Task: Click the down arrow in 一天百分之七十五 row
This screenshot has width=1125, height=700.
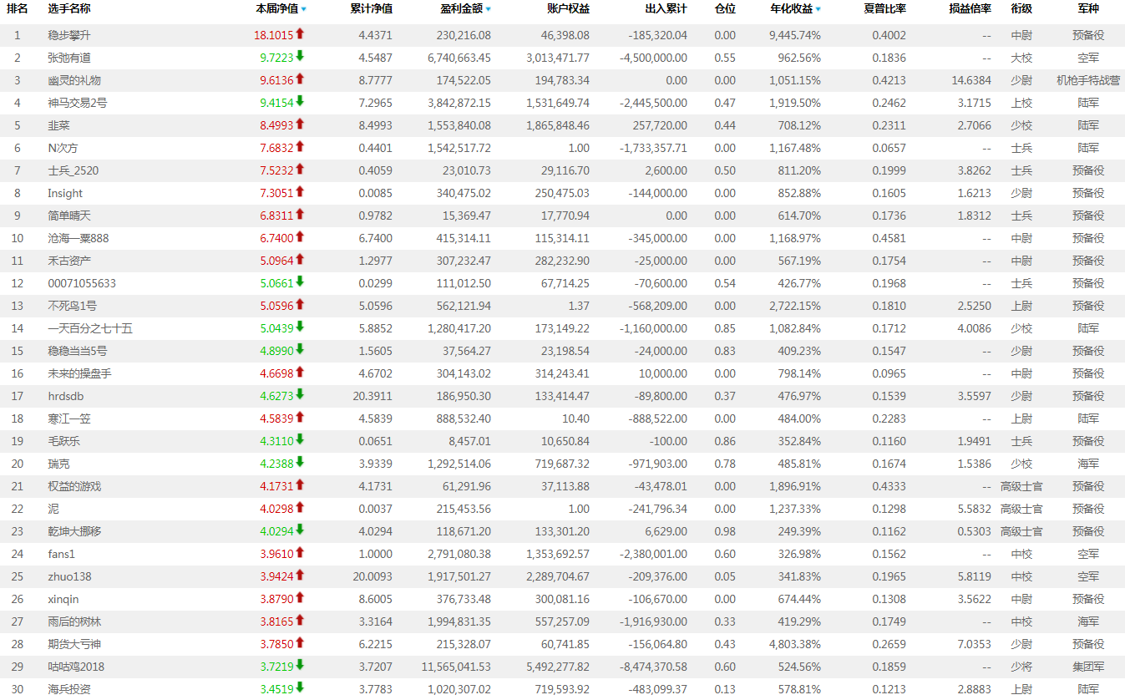Action: pyautogui.click(x=300, y=327)
